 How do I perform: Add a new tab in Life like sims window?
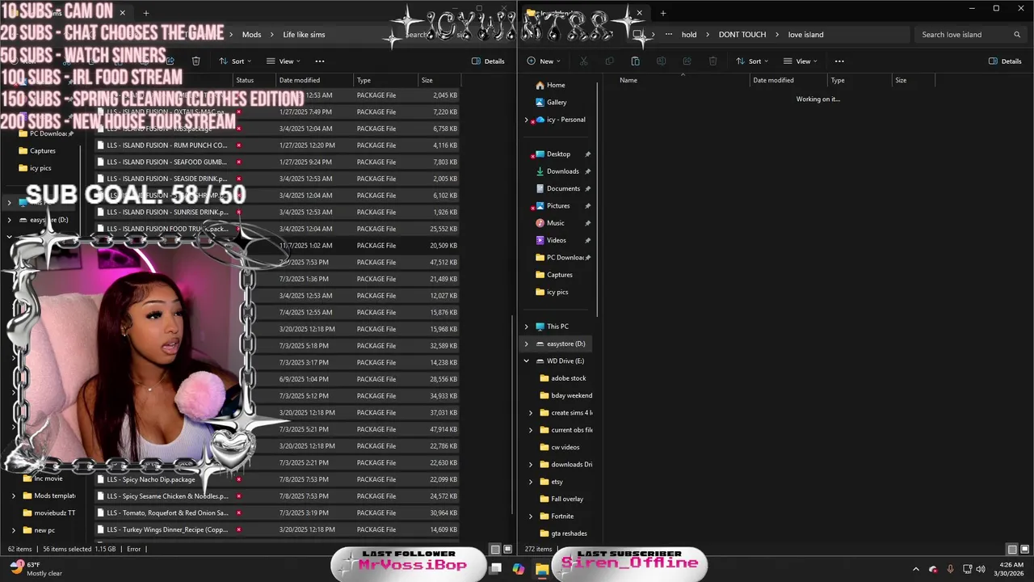(x=146, y=13)
